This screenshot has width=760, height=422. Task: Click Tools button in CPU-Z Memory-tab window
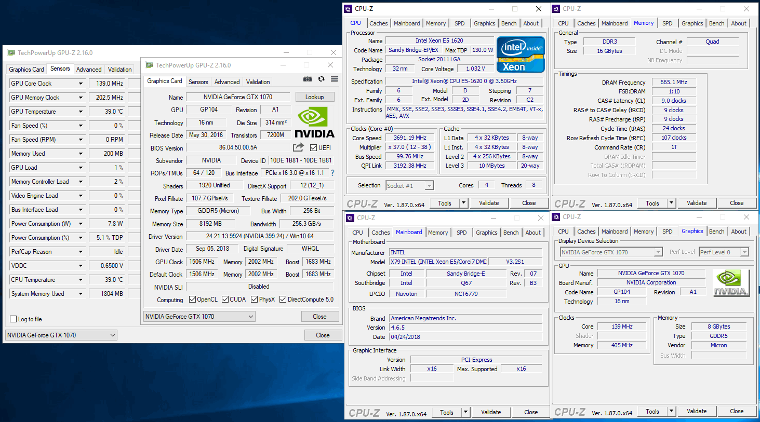pyautogui.click(x=652, y=203)
